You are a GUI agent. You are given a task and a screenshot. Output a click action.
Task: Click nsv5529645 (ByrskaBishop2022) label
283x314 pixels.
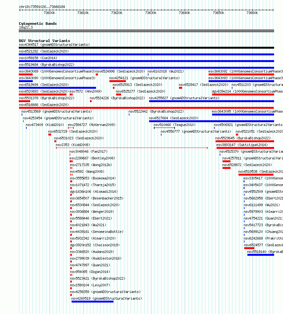243,138
